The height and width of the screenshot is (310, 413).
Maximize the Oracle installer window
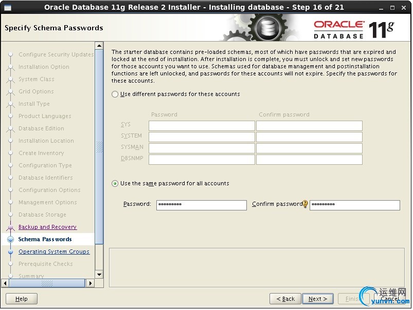(x=392, y=8)
